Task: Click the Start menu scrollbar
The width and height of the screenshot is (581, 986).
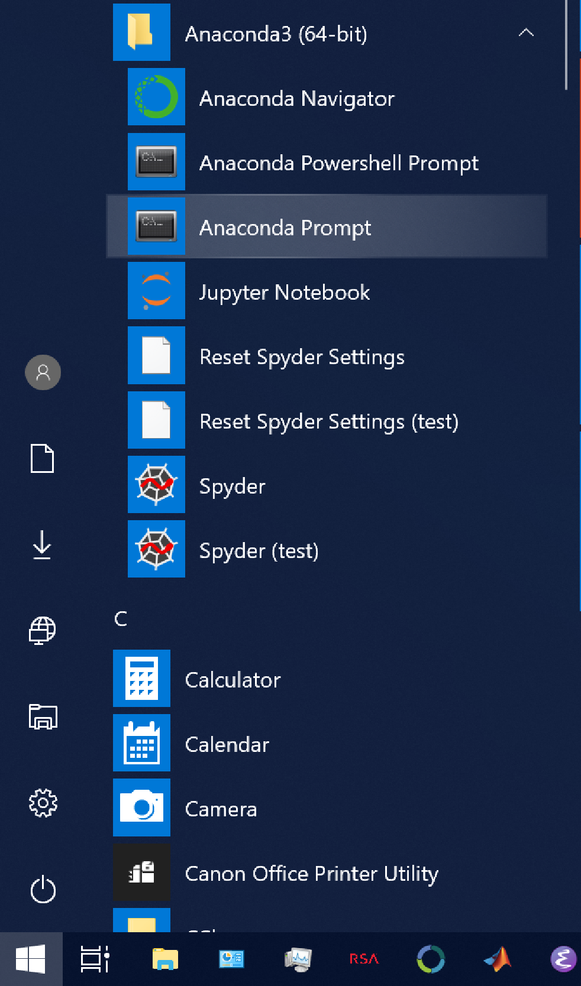Action: pyautogui.click(x=566, y=45)
